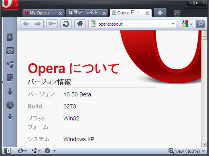
Task: Click the scrollbar down arrow
Action: point(204,144)
